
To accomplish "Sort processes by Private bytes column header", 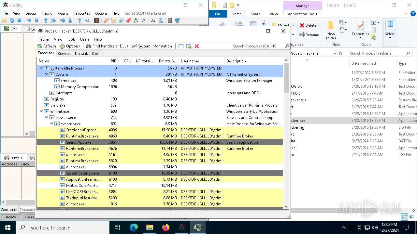I will click(167, 61).
